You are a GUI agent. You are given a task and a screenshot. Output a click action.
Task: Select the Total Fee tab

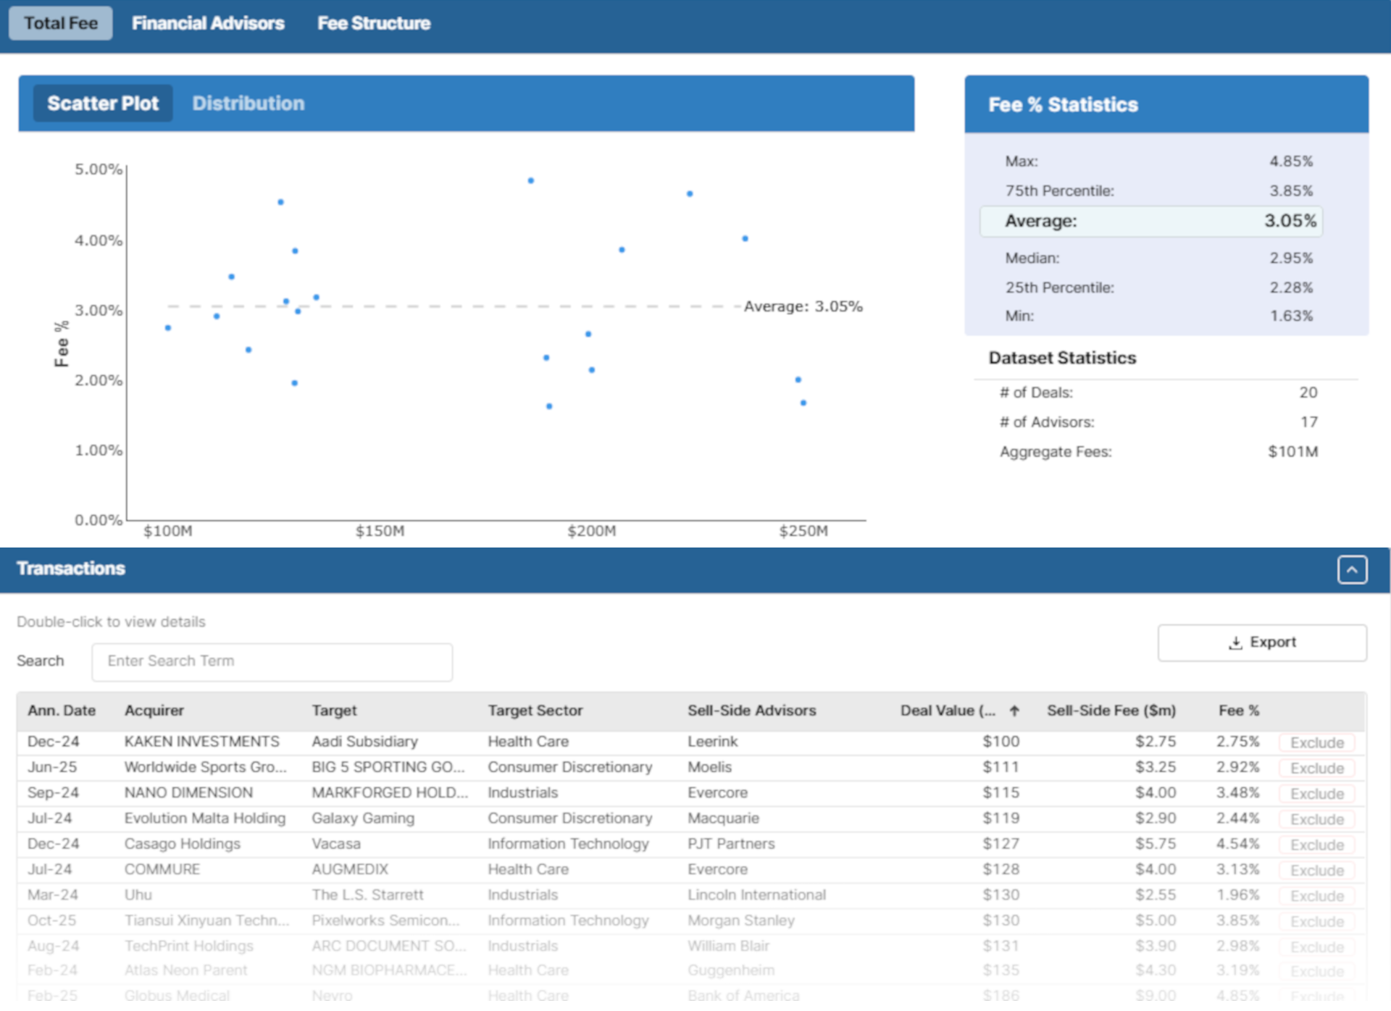pyautogui.click(x=61, y=23)
